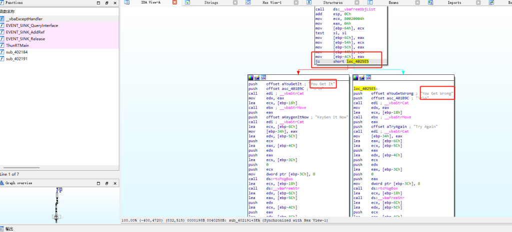Click the graph overview flowchart thumbnail

[x=57, y=205]
